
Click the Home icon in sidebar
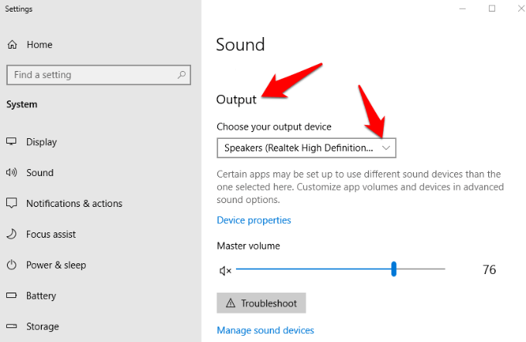12,45
